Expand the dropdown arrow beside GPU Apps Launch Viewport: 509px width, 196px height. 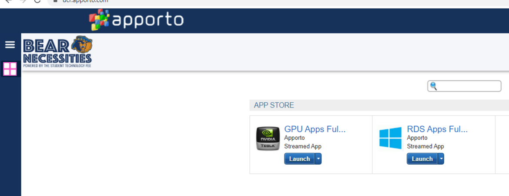pyautogui.click(x=318, y=159)
